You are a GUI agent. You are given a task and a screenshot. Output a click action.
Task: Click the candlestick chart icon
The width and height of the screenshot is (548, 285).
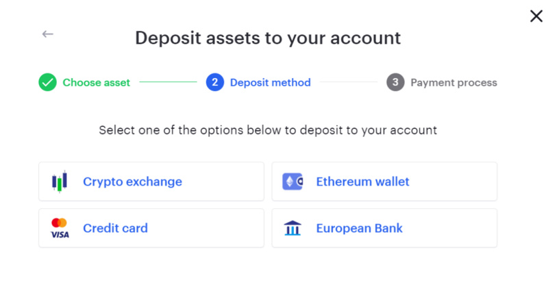60,182
